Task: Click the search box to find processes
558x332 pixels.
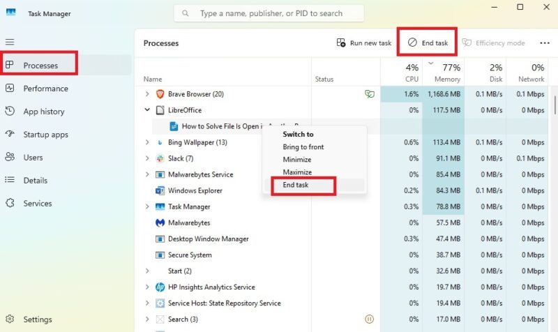Action: click(269, 13)
